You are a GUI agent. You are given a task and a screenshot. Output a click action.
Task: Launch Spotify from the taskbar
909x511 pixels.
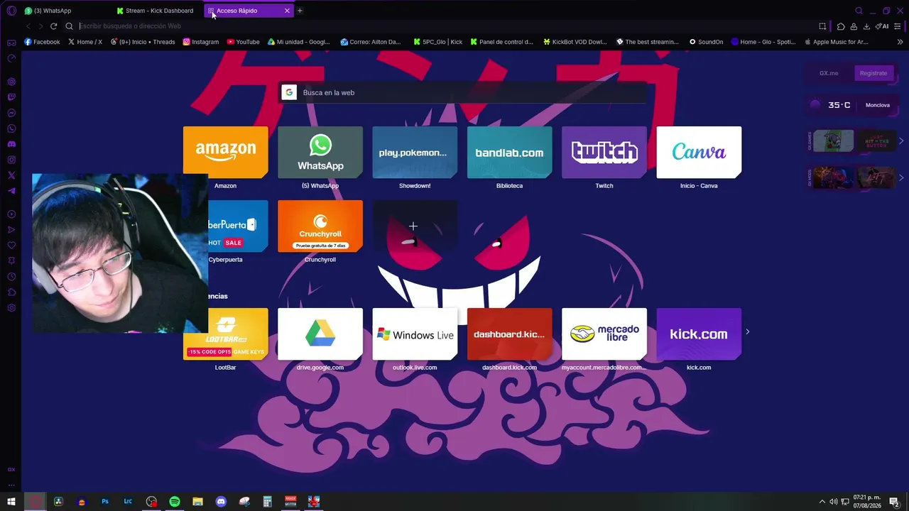coord(175,502)
